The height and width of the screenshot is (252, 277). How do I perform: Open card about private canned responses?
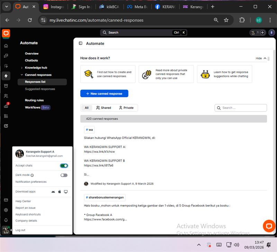coord(166,74)
